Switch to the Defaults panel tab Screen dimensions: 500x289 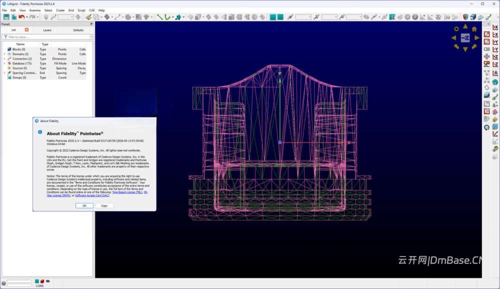tap(78, 30)
